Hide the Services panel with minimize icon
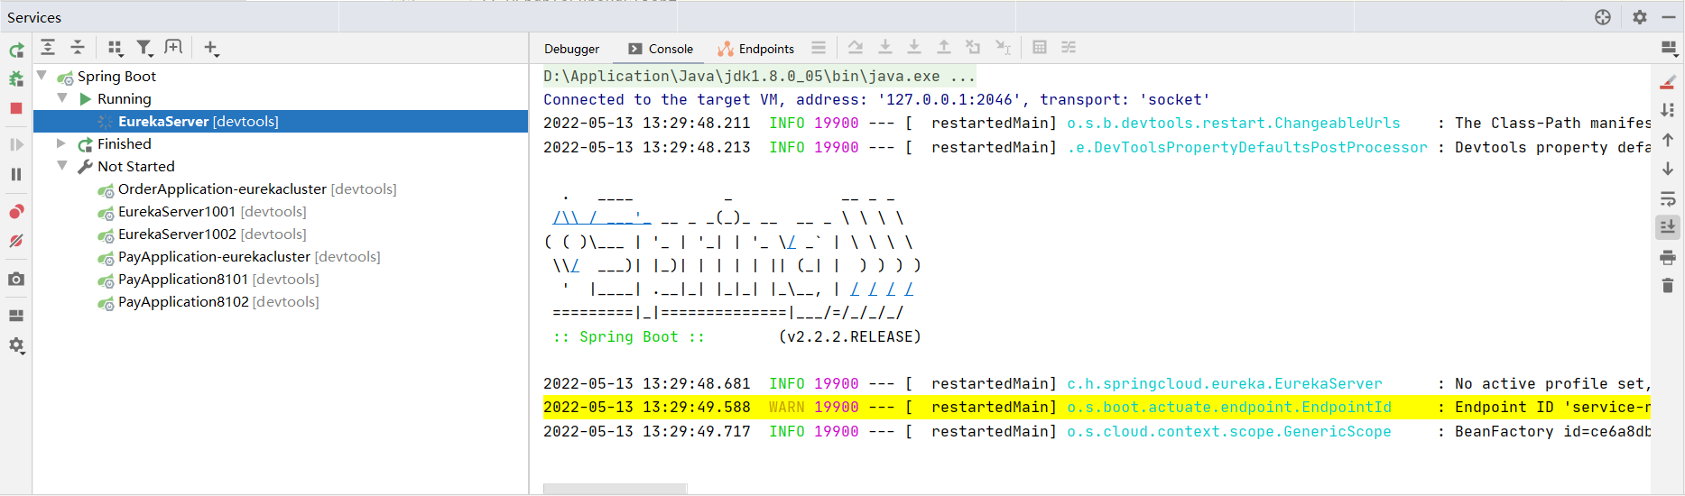The height and width of the screenshot is (496, 1685). pos(1669,17)
